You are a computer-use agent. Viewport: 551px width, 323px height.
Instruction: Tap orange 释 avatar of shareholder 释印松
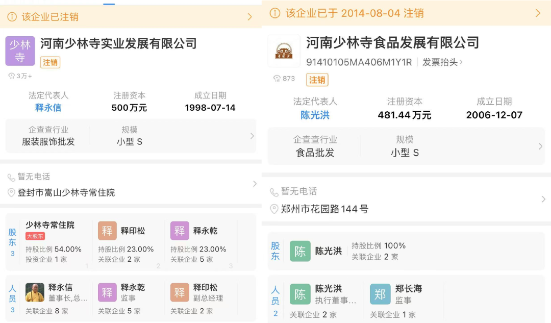coord(107,231)
